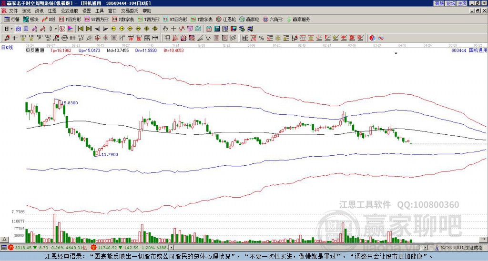Click the 主页 homepage button
488x261 pixels.
click(x=462, y=3)
